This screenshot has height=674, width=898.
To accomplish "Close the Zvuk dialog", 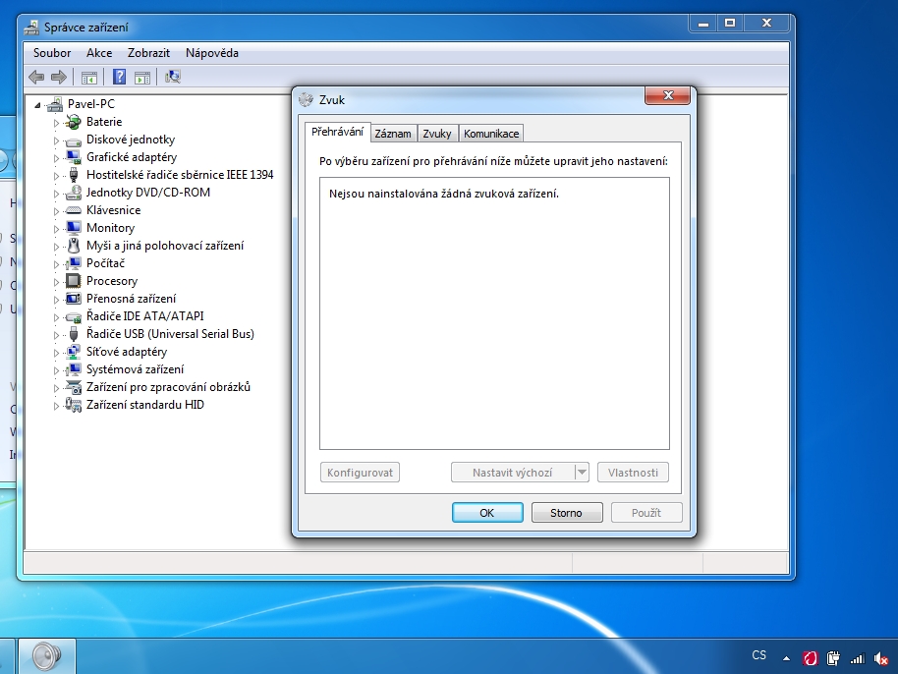I will tap(667, 95).
